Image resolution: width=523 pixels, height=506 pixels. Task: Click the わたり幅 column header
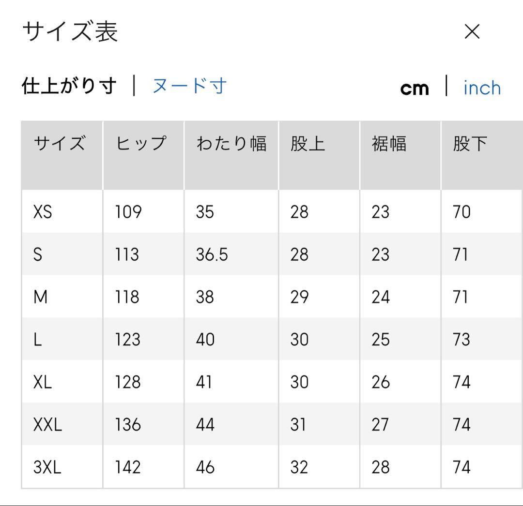231,144
